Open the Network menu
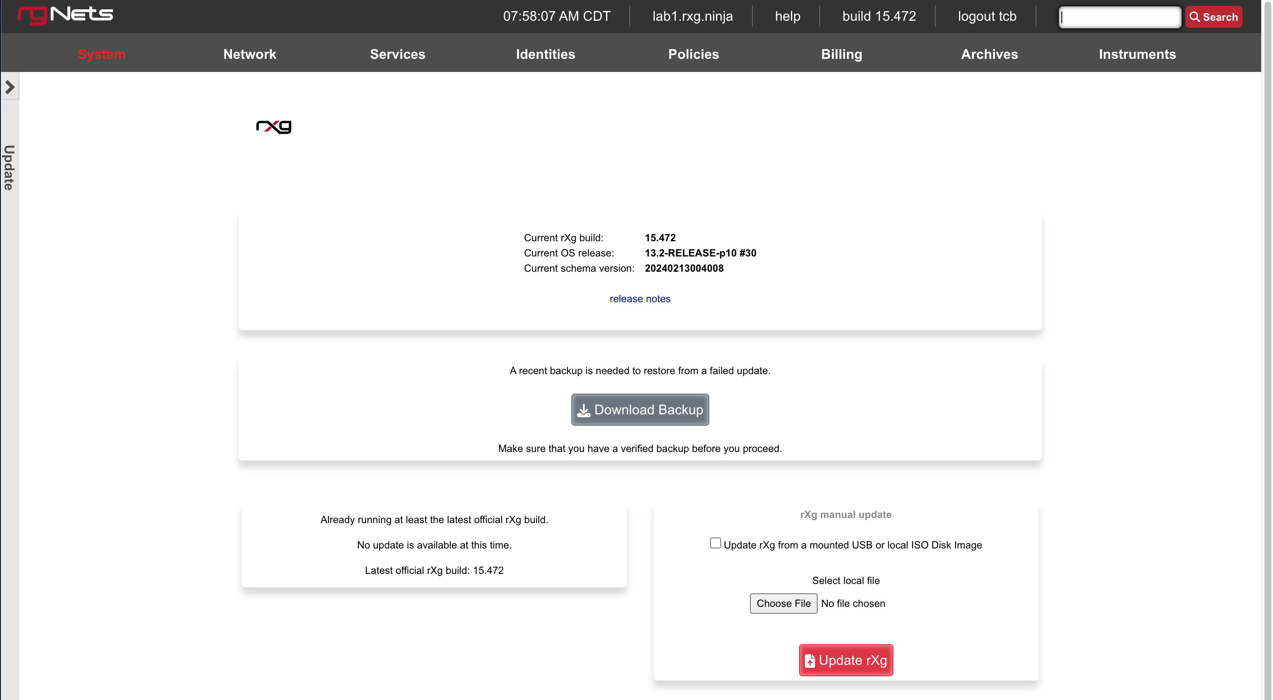1273x700 pixels. [x=250, y=54]
